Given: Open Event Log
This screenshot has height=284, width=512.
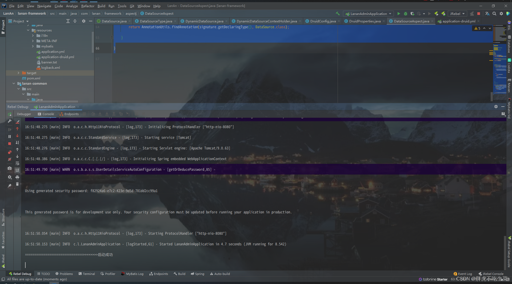Looking at the screenshot, I should click(x=463, y=274).
